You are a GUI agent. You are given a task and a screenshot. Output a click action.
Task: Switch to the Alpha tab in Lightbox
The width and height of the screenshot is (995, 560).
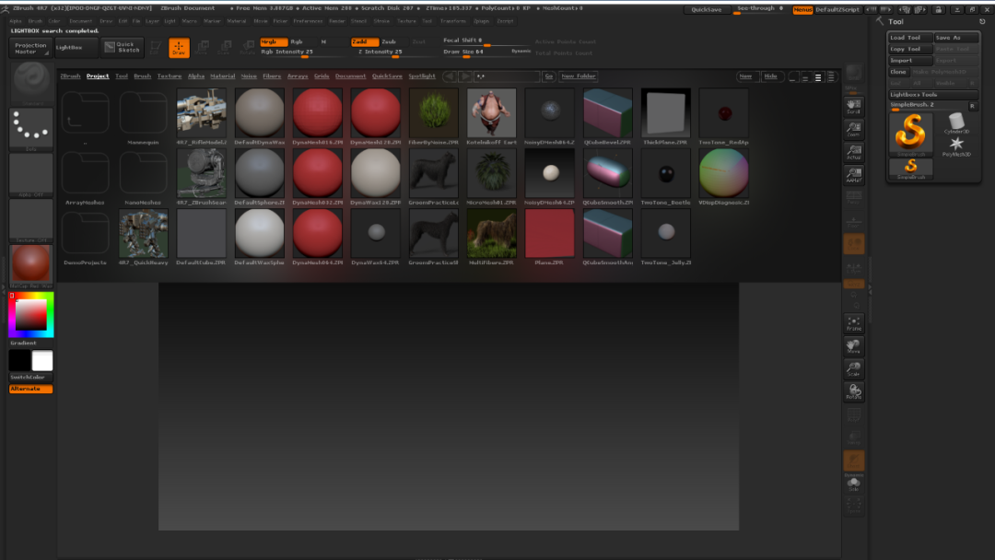(196, 76)
